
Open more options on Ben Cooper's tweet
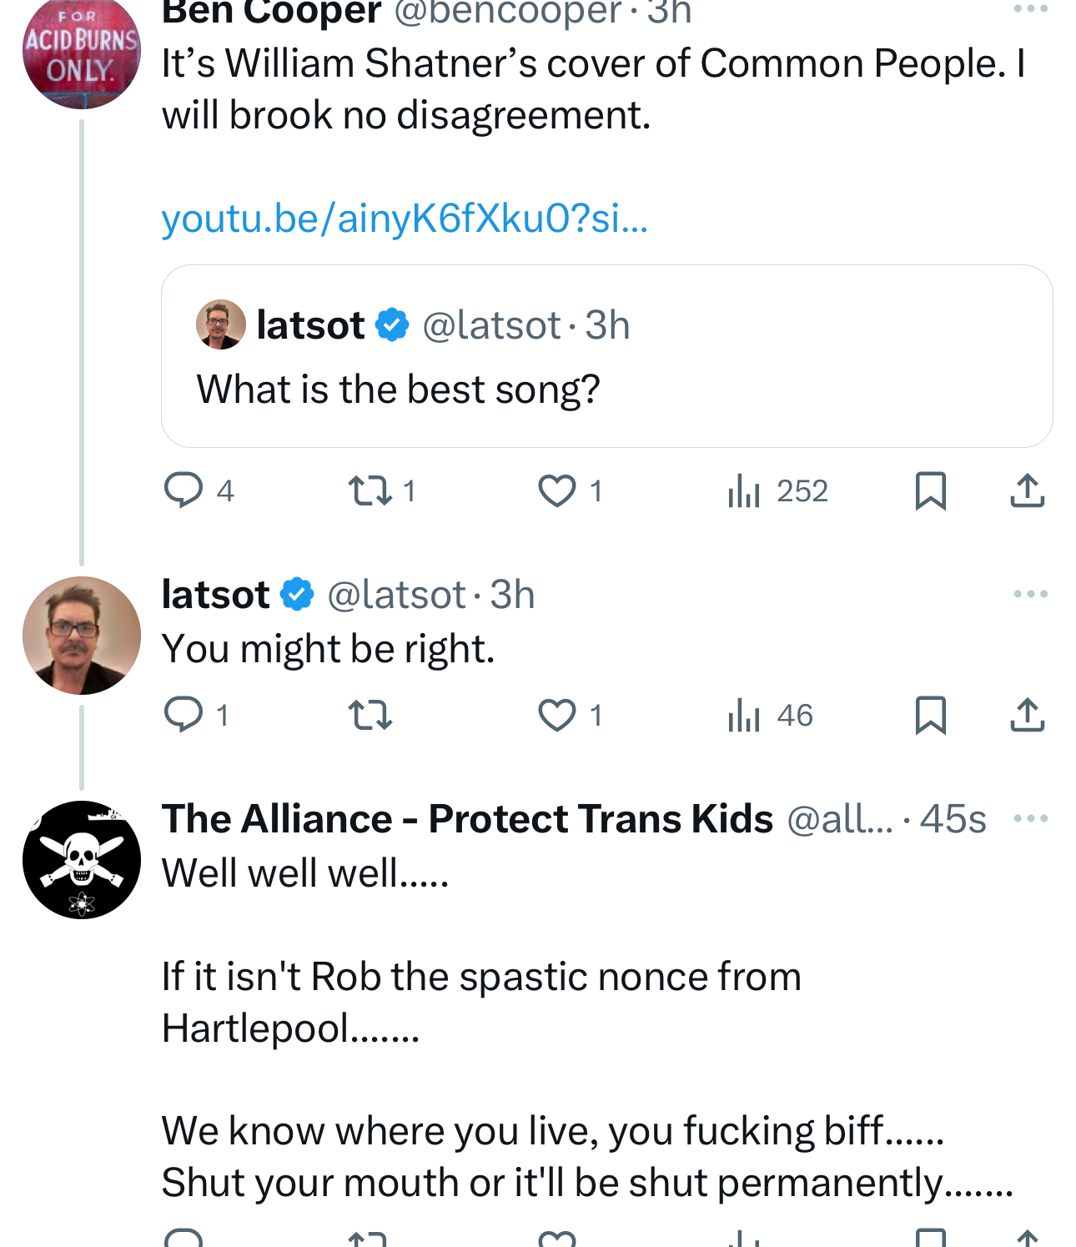[1030, 9]
